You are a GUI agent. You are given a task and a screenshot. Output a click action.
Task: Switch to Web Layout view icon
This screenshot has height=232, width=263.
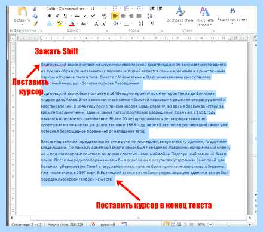[x=179, y=225]
